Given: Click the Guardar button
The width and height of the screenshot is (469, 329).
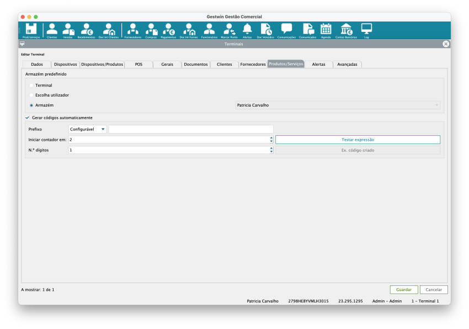Looking at the screenshot, I should 403,290.
